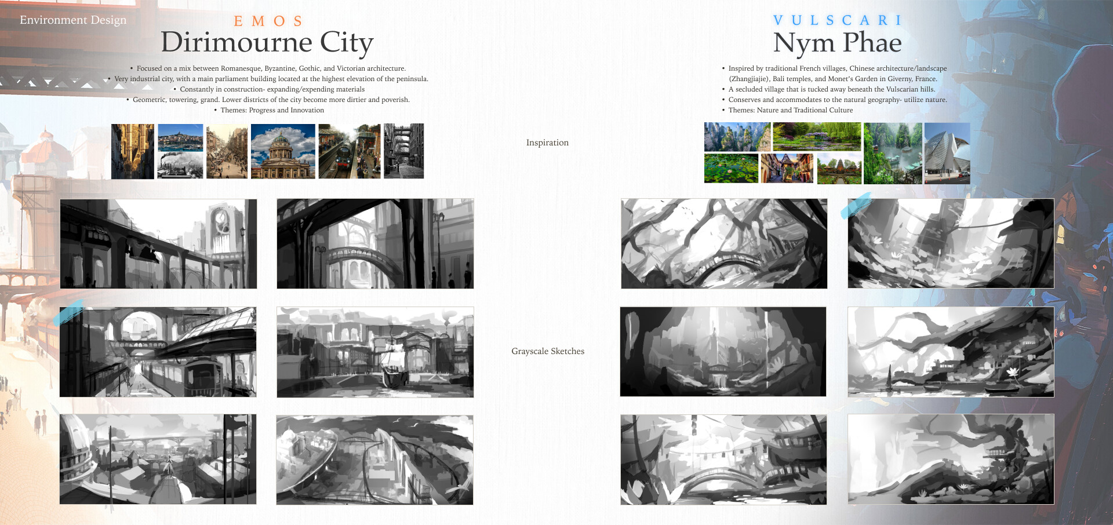1113x525 pixels.
Task: Click "Themes: Nature and Traditional Culture" text
Action: [x=787, y=110]
